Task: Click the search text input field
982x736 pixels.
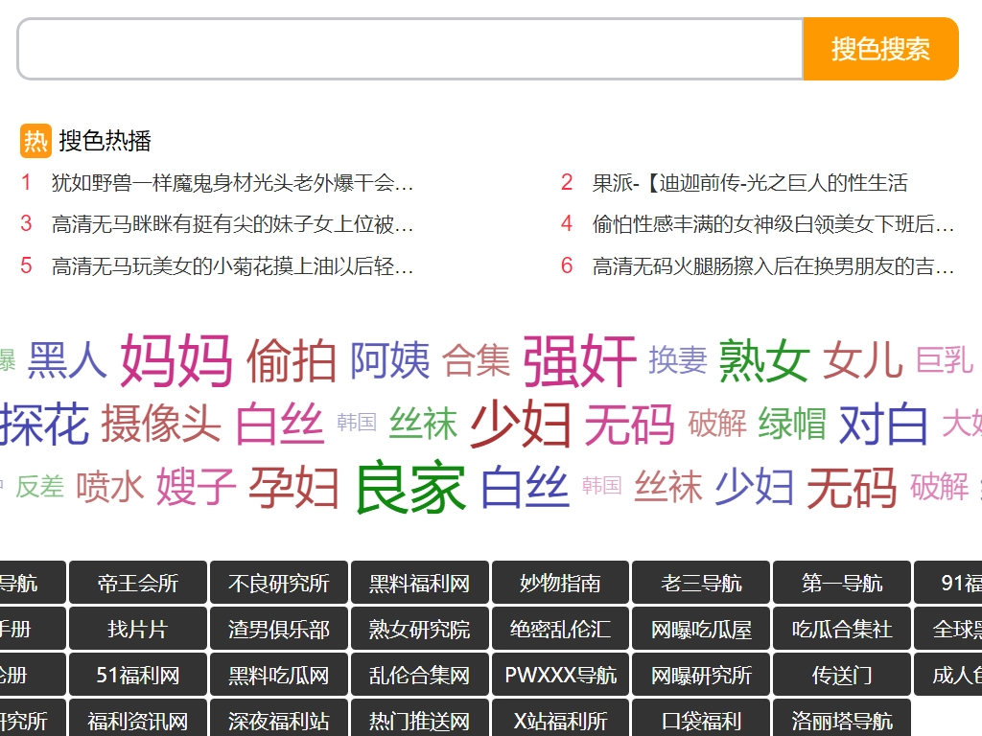Action: pyautogui.click(x=409, y=49)
